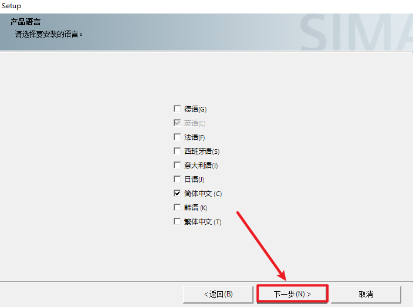Enable the 德语(G) German language checkbox
This screenshot has height=307, width=413.
coord(177,109)
